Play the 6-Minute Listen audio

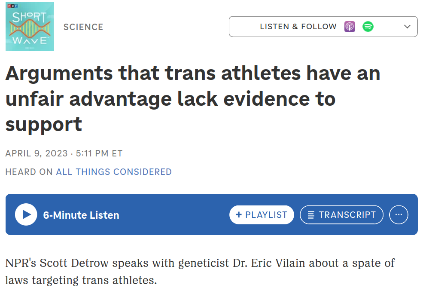pyautogui.click(x=26, y=214)
